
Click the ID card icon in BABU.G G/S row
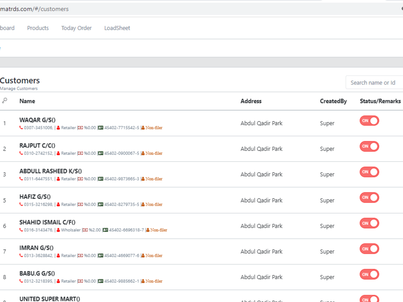(x=101, y=281)
